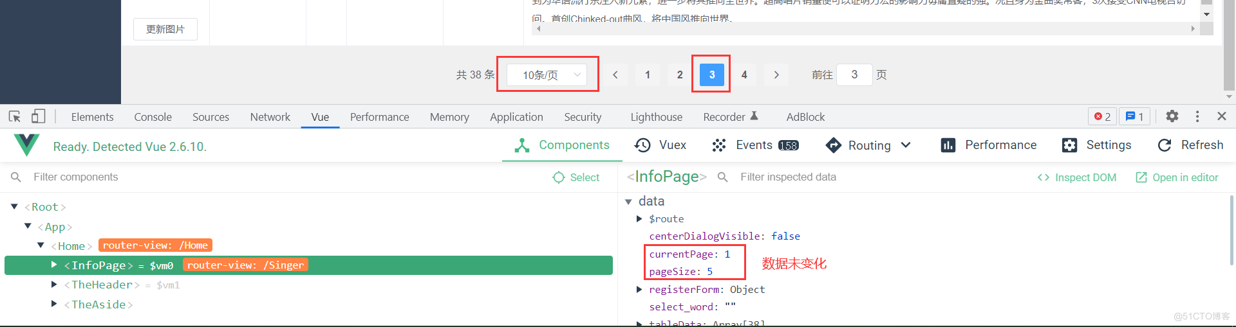Expand the TheAside tree node
Image resolution: width=1236 pixels, height=327 pixels.
pos(54,304)
